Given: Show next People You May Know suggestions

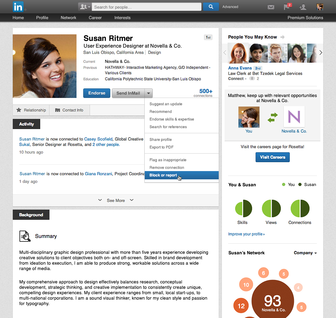Looking at the screenshot, I should tap(321, 52).
